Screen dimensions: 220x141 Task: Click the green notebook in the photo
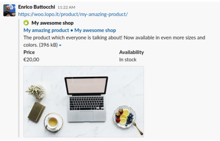tap(36, 112)
